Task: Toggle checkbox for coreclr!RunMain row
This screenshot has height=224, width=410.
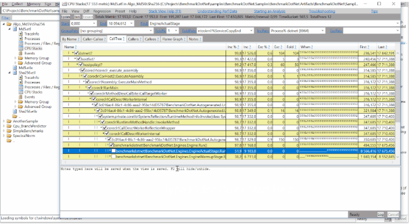Action: coord(89,88)
